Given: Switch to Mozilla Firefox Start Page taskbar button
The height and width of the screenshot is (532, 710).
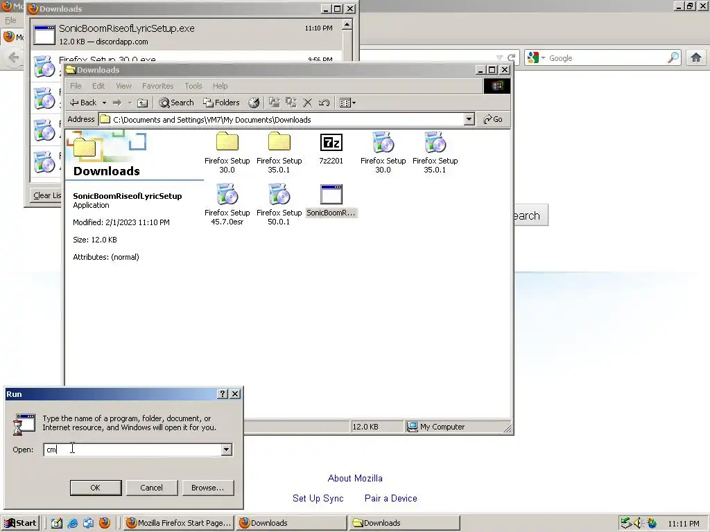Looking at the screenshot, I should [178, 523].
